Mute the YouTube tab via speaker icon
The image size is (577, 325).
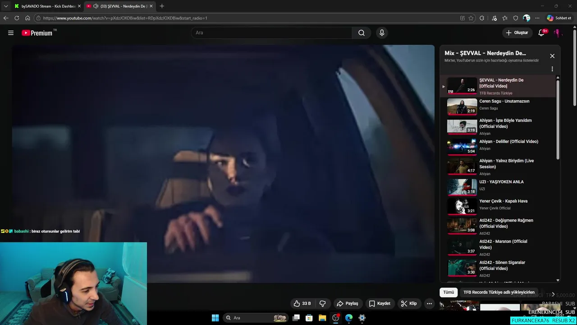96,6
